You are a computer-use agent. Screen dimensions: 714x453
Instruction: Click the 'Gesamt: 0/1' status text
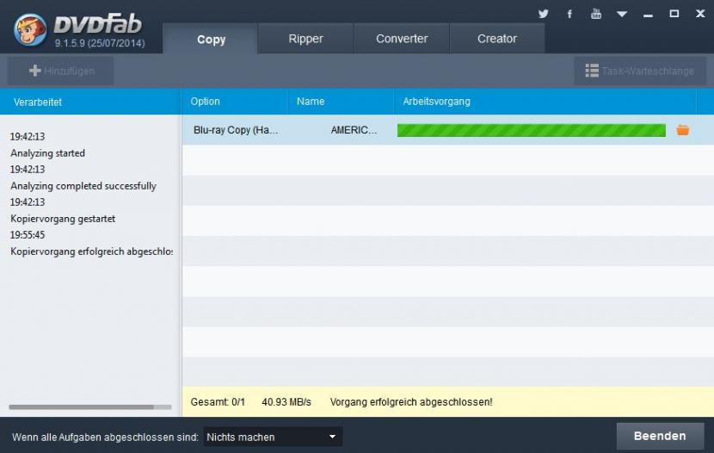tap(218, 402)
